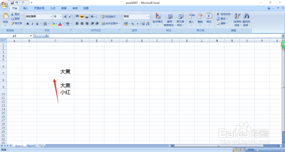Image resolution: width=285 pixels, height=152 pixels.
Task: Switch to the 数据 ribbon tab
Action: click(64, 8)
